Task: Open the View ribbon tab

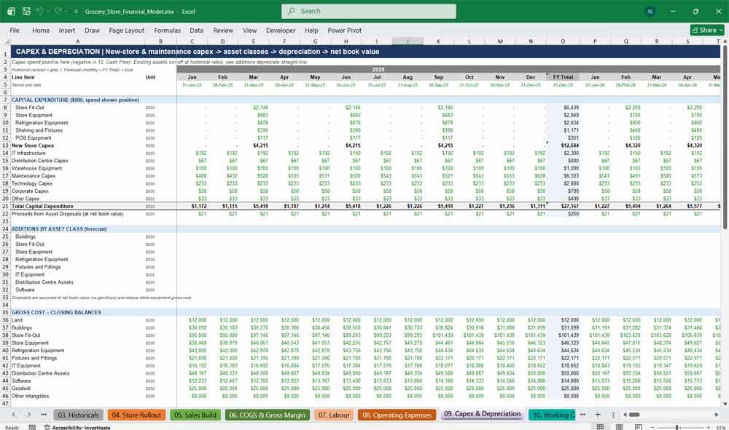Action: 249,30
